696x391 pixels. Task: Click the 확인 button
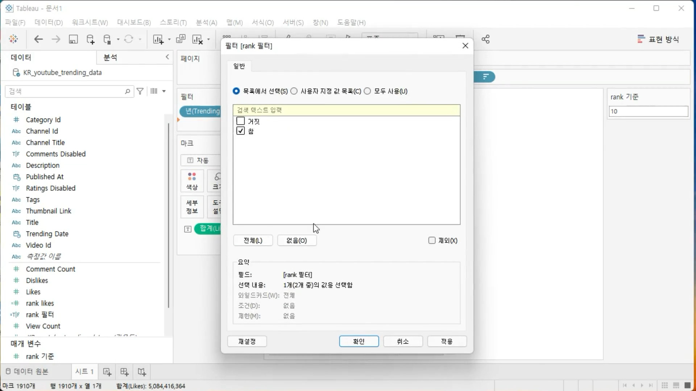tap(359, 341)
